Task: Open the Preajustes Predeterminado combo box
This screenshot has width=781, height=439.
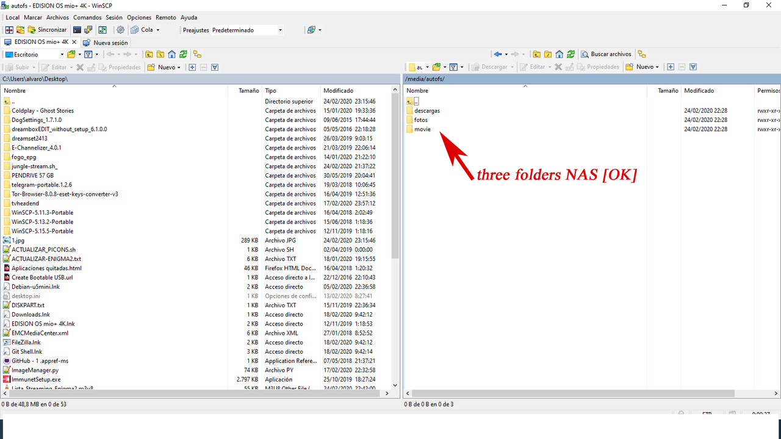Action: [247, 30]
